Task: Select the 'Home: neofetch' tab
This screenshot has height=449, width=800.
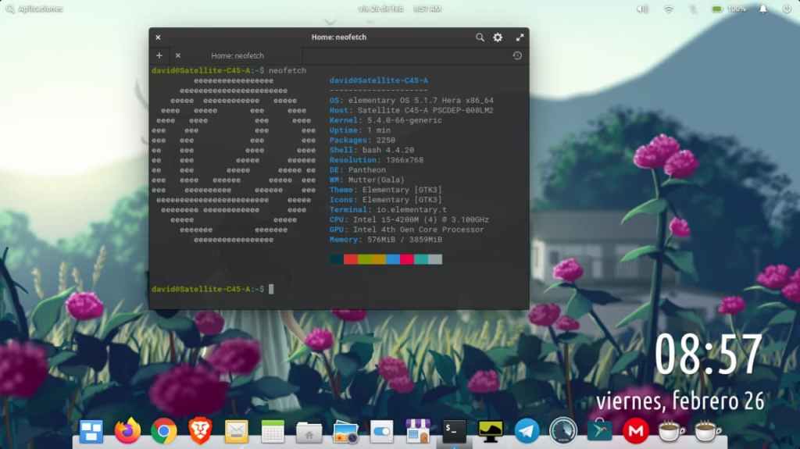Action: [237, 56]
